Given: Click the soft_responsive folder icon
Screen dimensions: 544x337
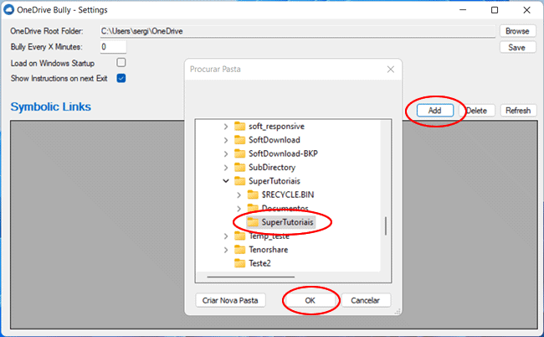Looking at the screenshot, I should pos(240,126).
